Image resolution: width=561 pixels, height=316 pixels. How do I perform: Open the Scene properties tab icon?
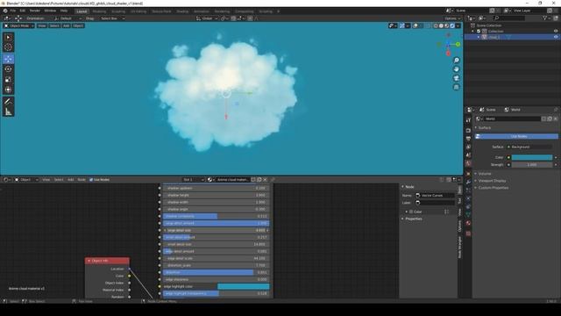click(468, 155)
